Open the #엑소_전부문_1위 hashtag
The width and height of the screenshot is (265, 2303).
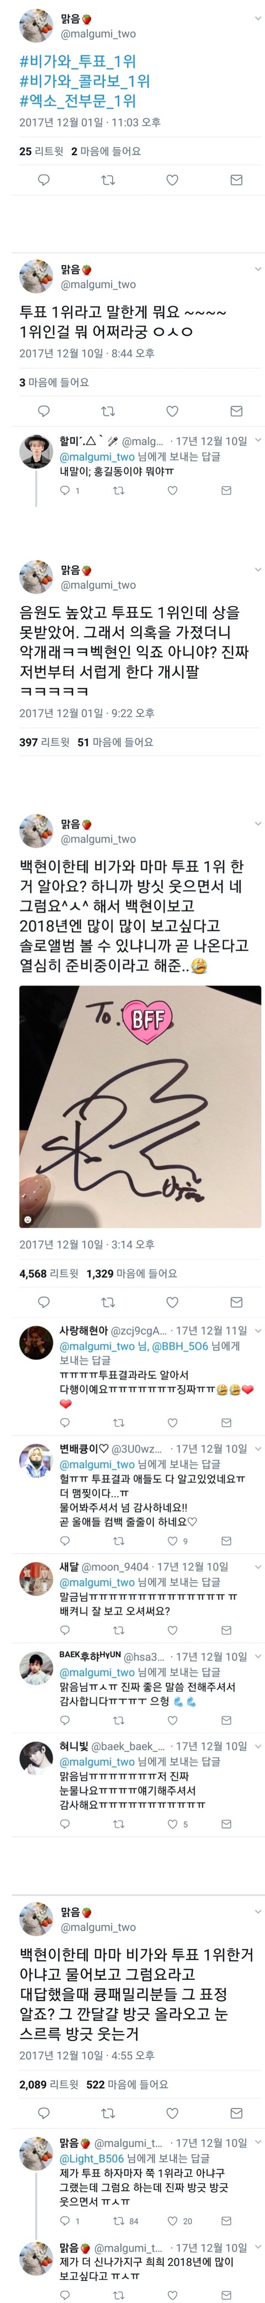click(78, 100)
